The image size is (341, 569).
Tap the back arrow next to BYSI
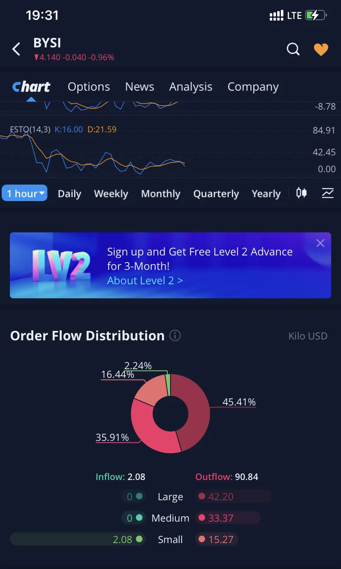tap(16, 49)
